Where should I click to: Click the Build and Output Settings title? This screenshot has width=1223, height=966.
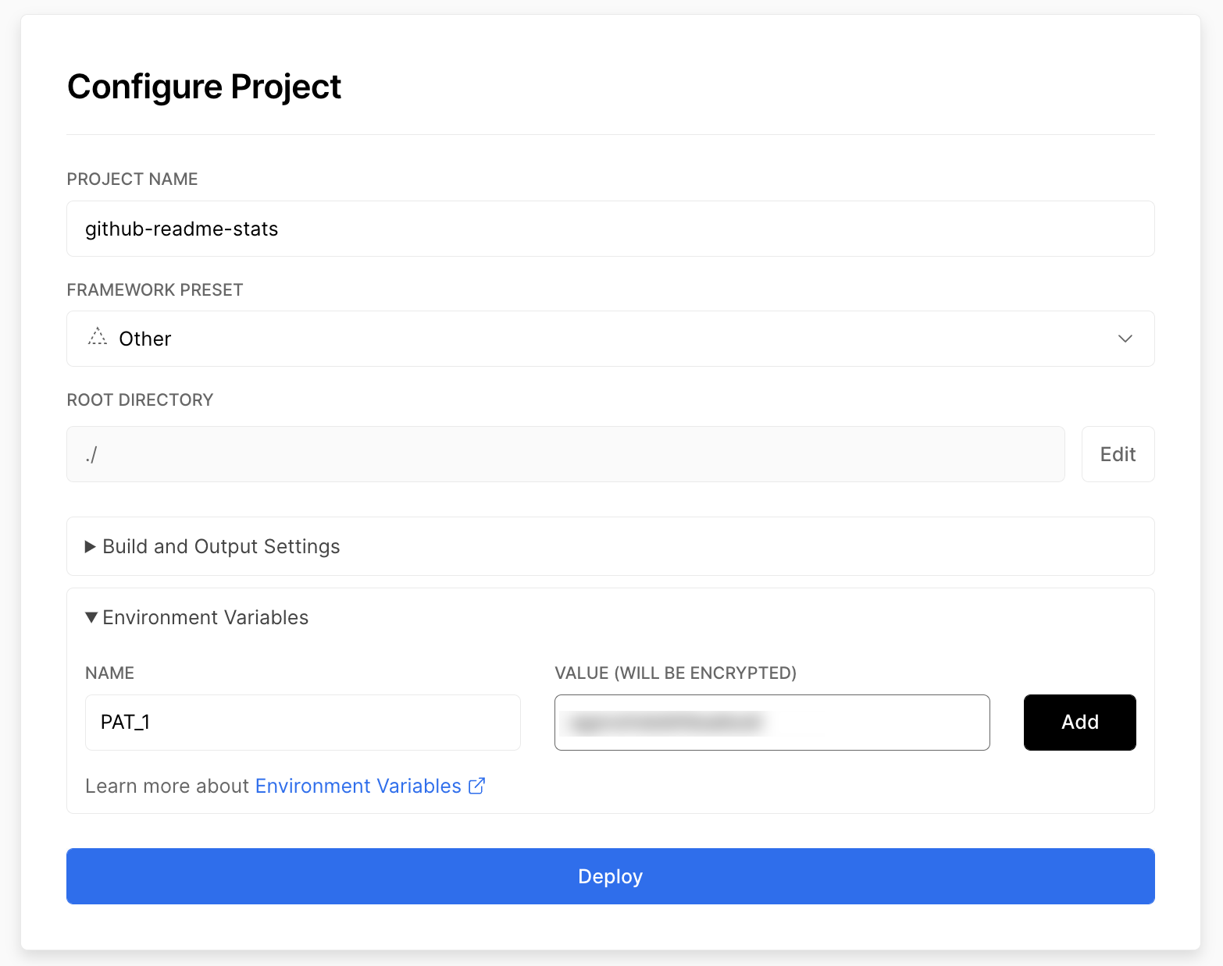[x=221, y=546]
